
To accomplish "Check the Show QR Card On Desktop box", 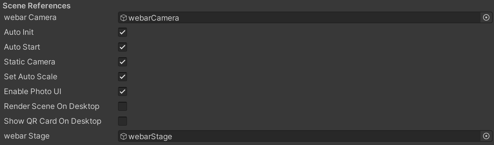I will tap(123, 121).
